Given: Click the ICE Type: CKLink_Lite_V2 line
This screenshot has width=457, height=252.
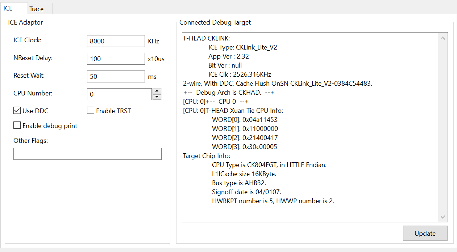Looking at the screenshot, I should pyautogui.click(x=243, y=47).
